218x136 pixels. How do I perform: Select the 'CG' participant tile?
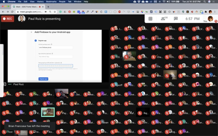pyautogui.click(x=116, y=56)
